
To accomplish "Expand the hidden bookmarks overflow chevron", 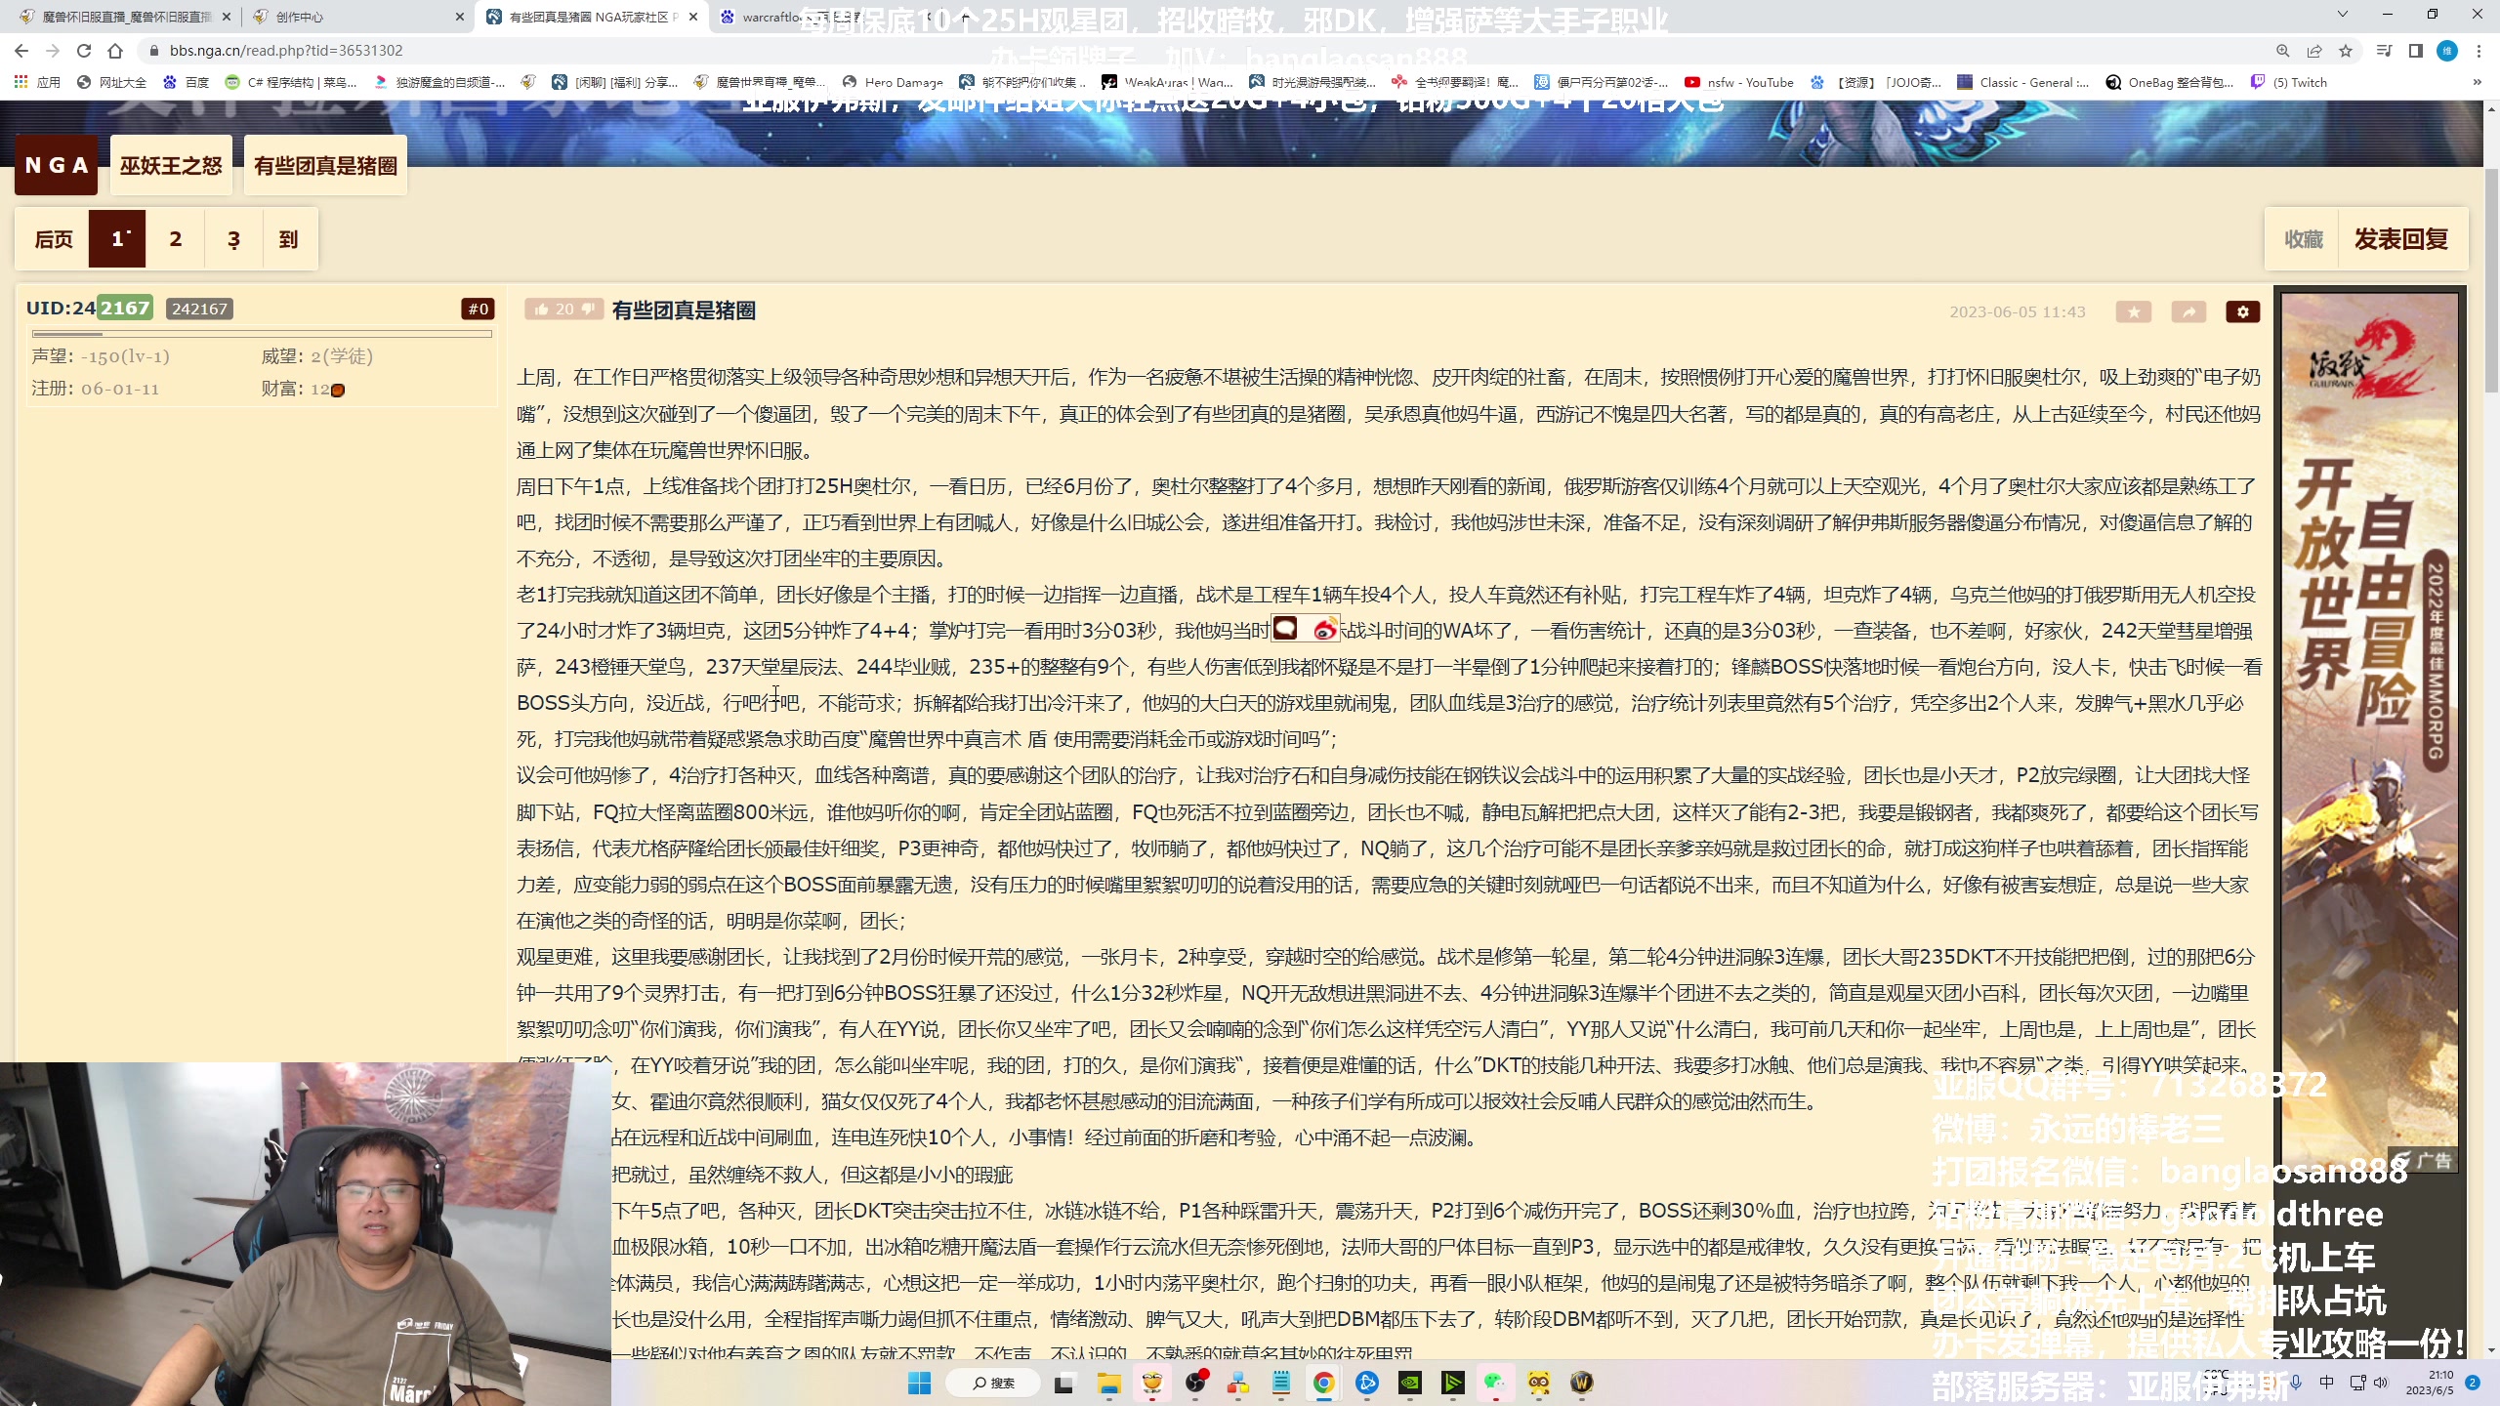I will coord(2477,83).
